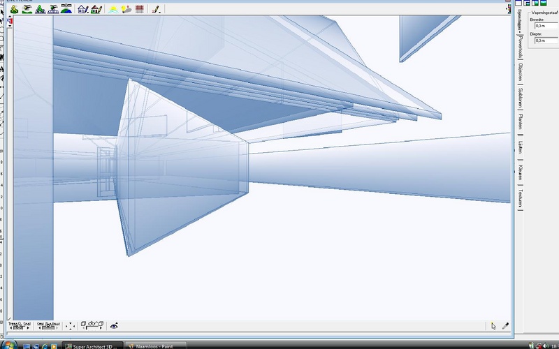Select the walkaround person view icon
Viewport: 559px width, 349px height.
tap(14, 10)
